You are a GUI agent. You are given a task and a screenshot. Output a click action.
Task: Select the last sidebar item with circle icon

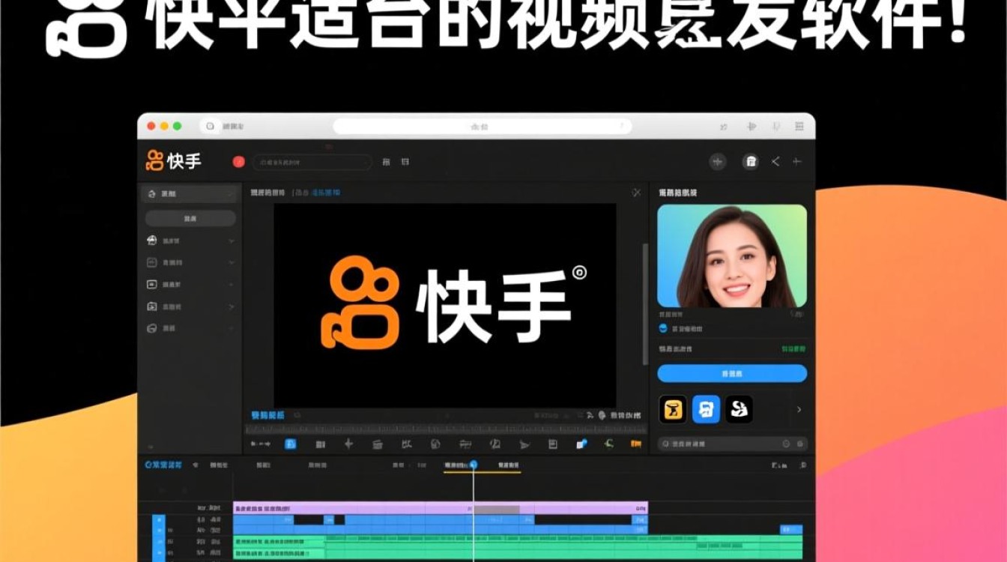pyautogui.click(x=190, y=328)
